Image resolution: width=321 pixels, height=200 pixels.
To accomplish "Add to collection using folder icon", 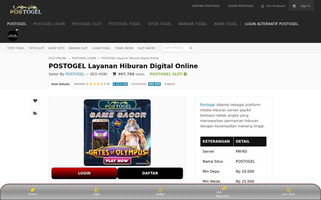I will pyautogui.click(x=35, y=113).
